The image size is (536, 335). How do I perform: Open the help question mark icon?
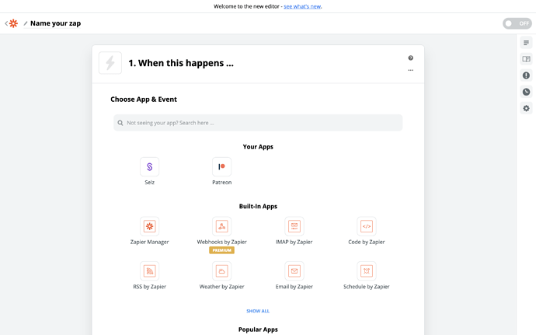tap(411, 58)
